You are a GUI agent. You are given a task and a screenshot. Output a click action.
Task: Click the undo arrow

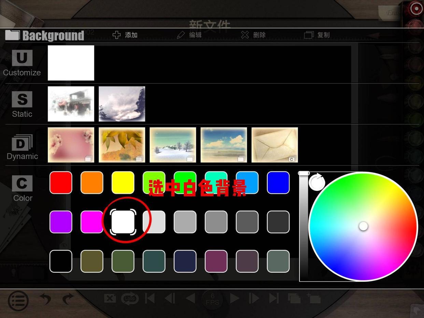45,299
